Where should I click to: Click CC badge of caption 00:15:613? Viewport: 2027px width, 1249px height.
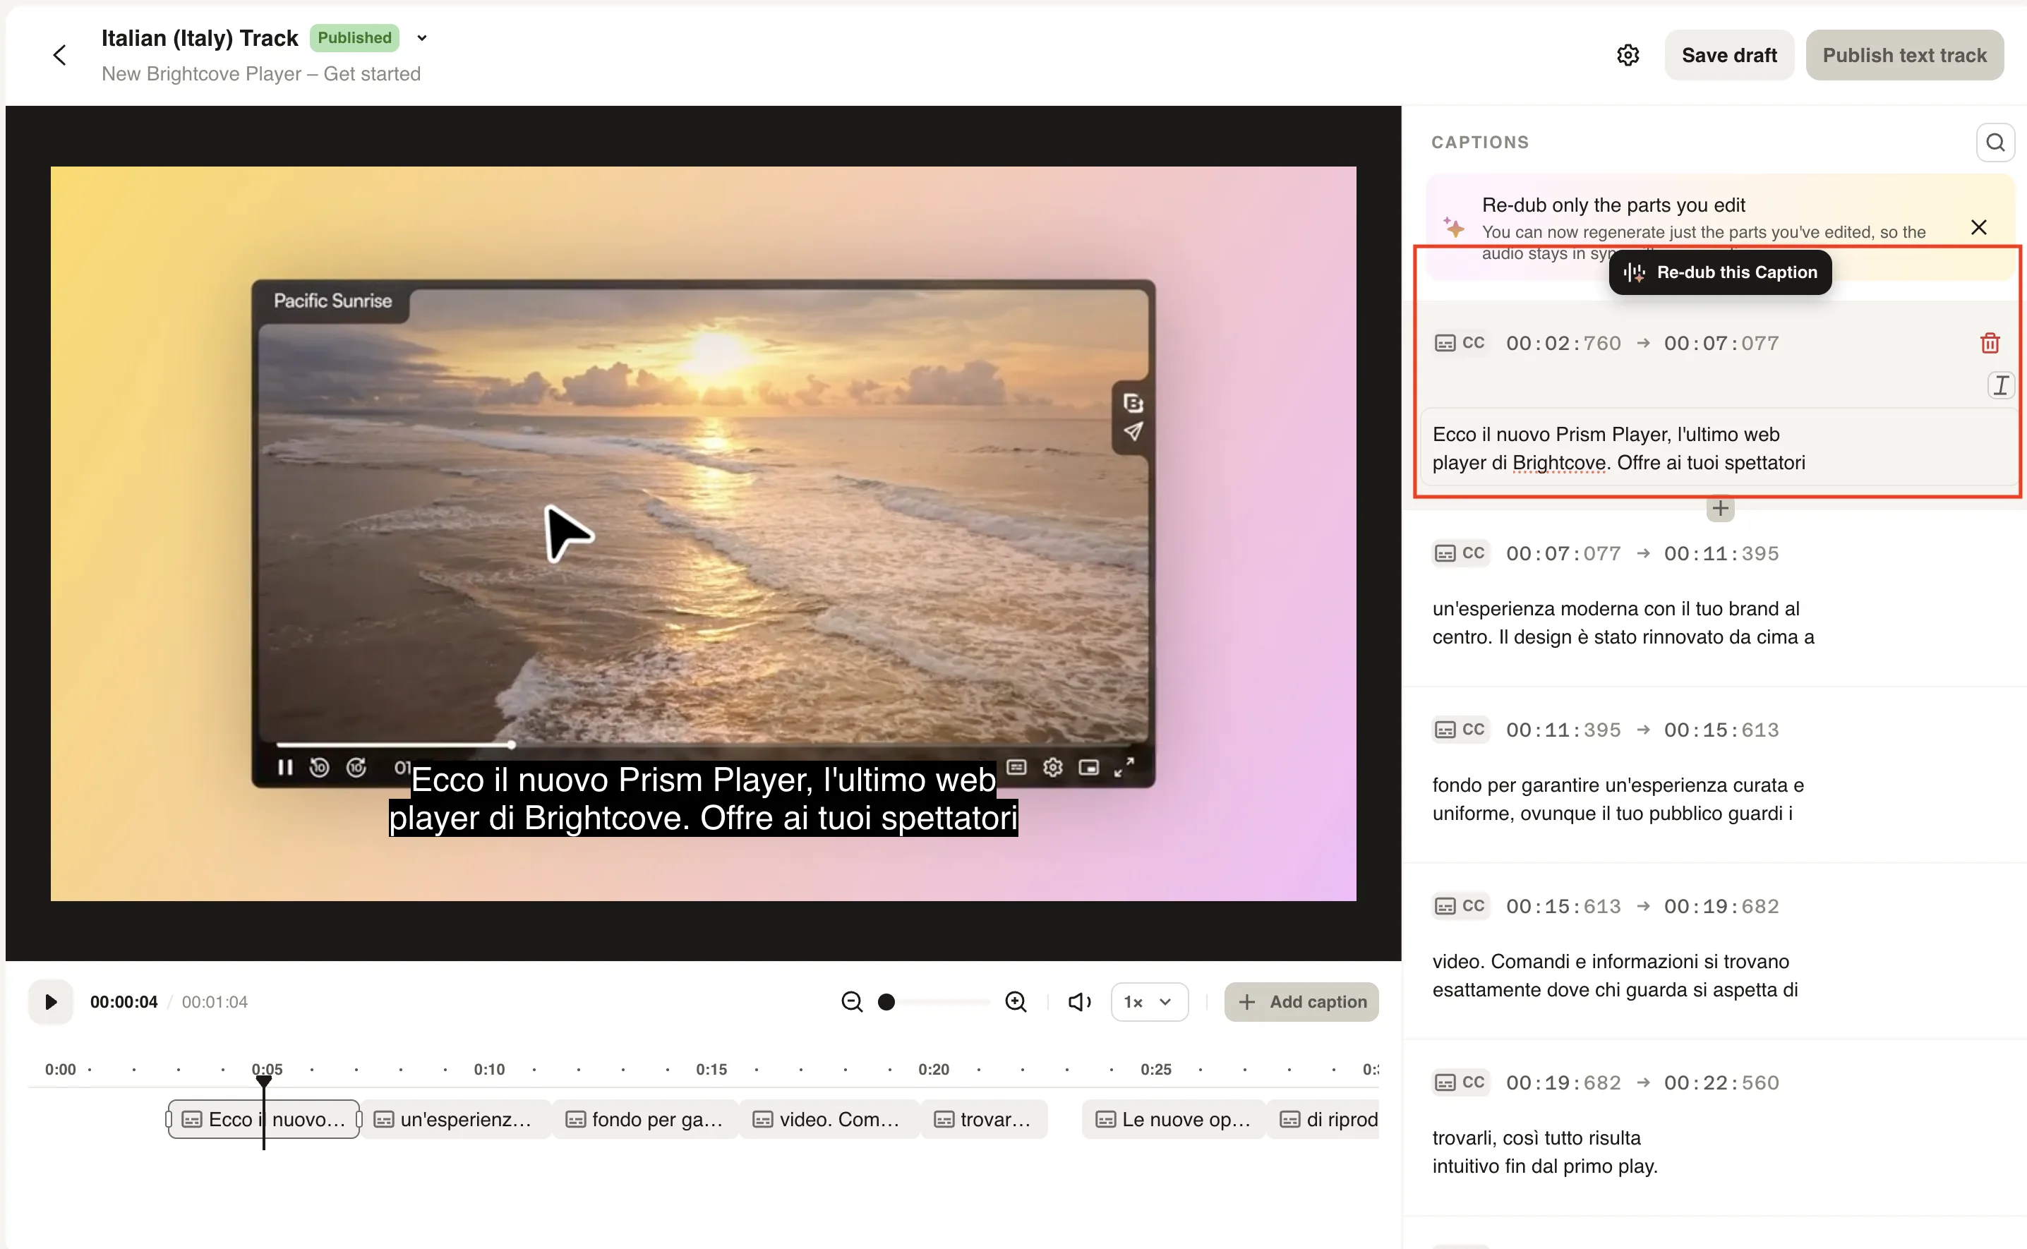point(1460,906)
